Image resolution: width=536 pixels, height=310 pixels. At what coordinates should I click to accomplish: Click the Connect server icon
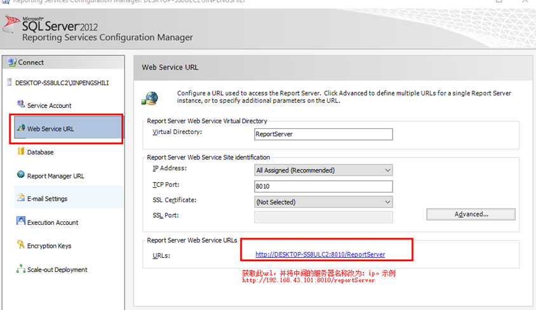point(12,62)
